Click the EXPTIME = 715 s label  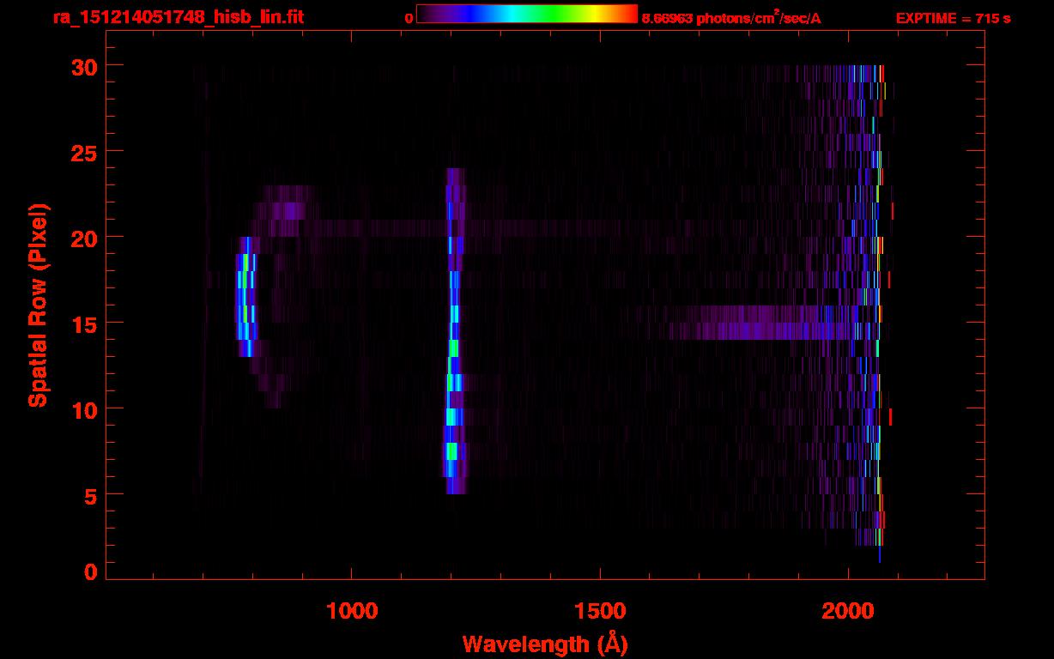(x=953, y=18)
